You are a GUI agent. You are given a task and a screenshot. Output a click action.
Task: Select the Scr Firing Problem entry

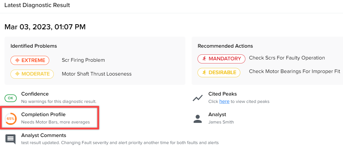click(83, 60)
